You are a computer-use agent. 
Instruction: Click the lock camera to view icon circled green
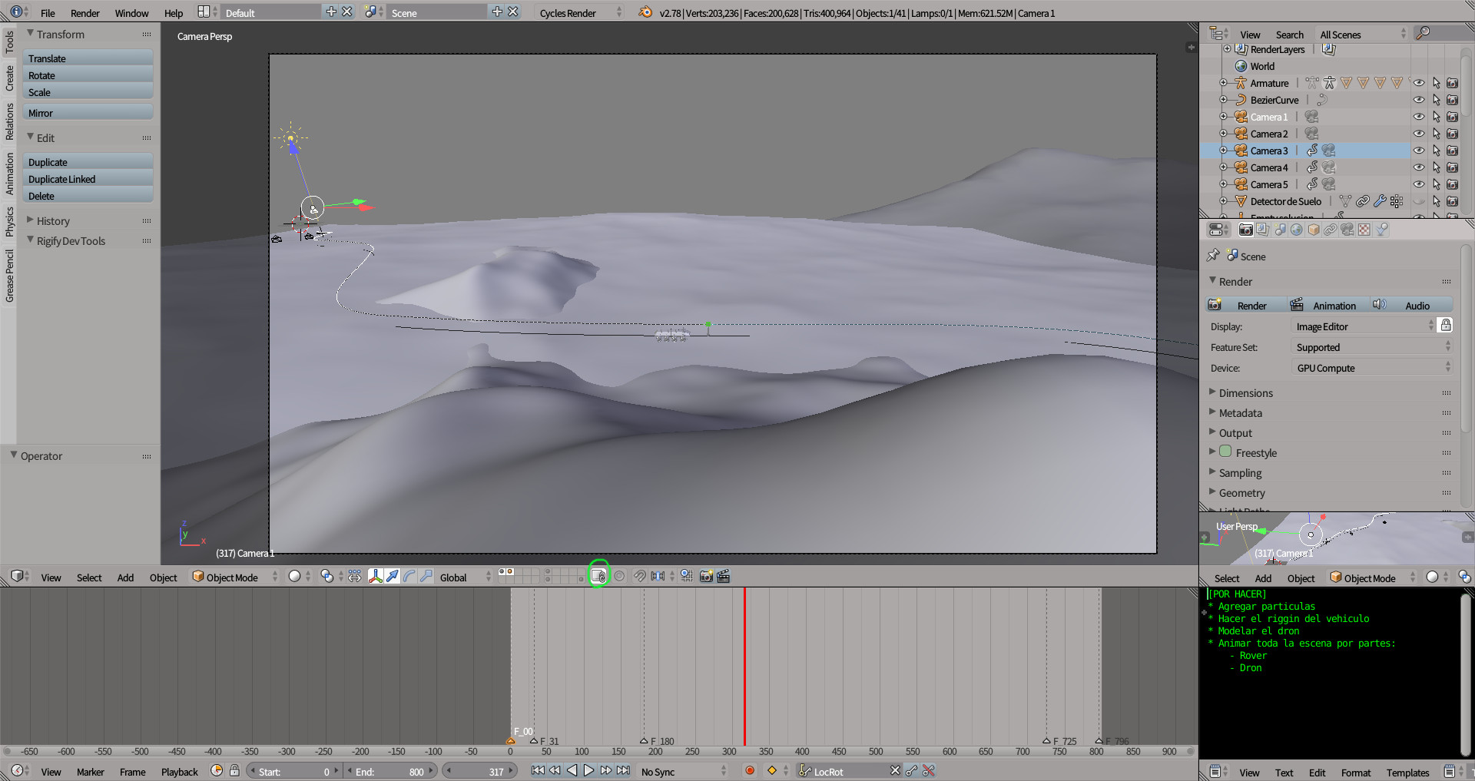coord(598,577)
